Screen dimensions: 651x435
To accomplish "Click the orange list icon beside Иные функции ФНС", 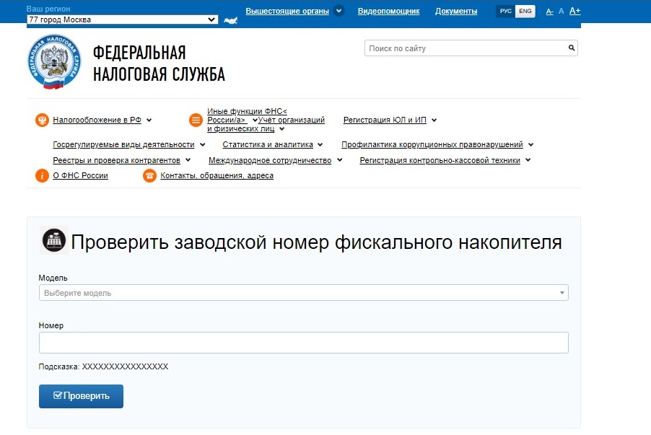I will click(196, 120).
